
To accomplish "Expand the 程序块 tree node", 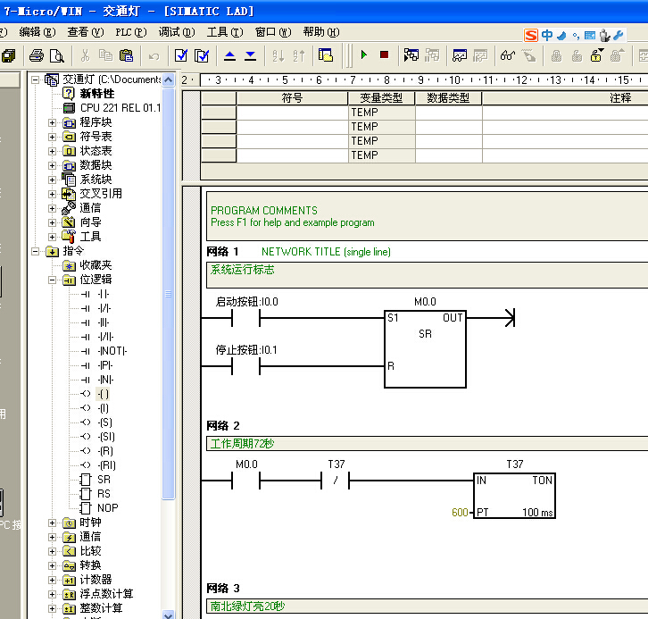I will (52, 122).
